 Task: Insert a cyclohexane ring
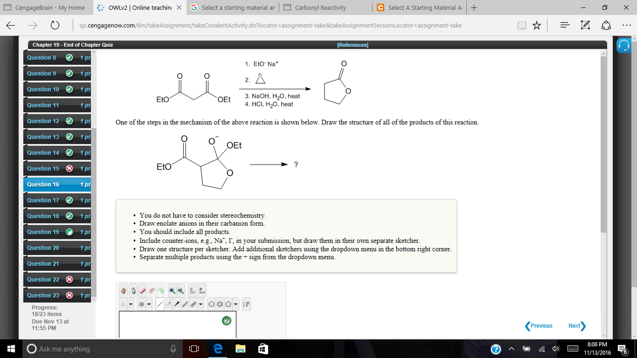pos(211,304)
